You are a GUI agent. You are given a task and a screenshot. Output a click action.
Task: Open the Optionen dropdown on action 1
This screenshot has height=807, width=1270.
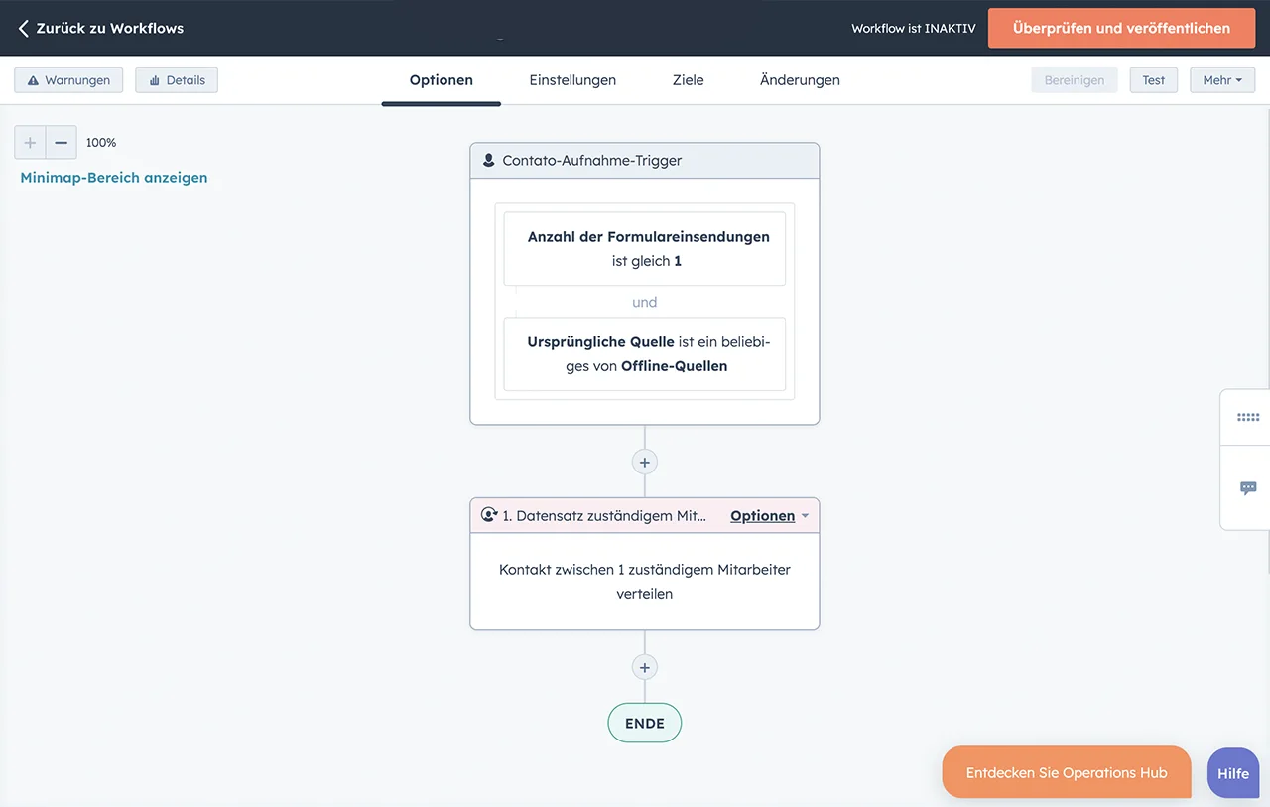770,516
